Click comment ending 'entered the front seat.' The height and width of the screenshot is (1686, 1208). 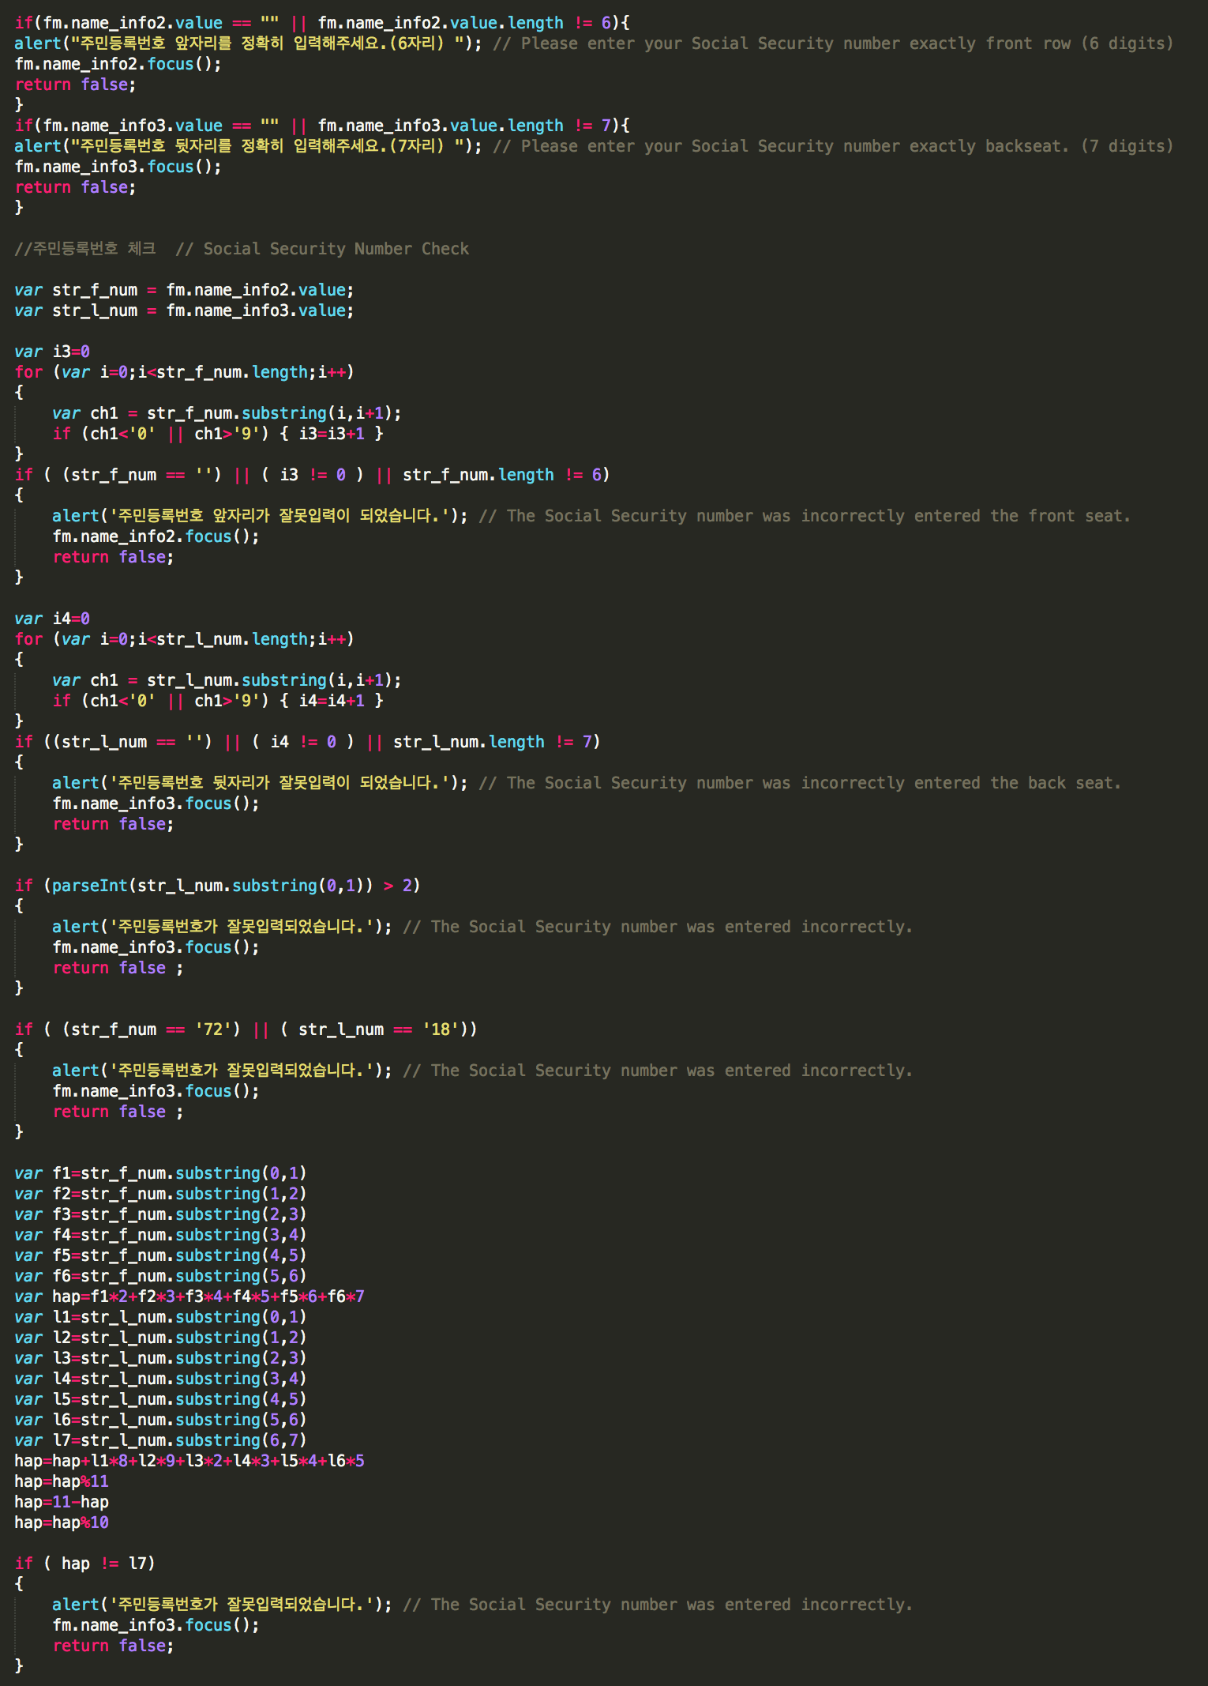pos(805,516)
